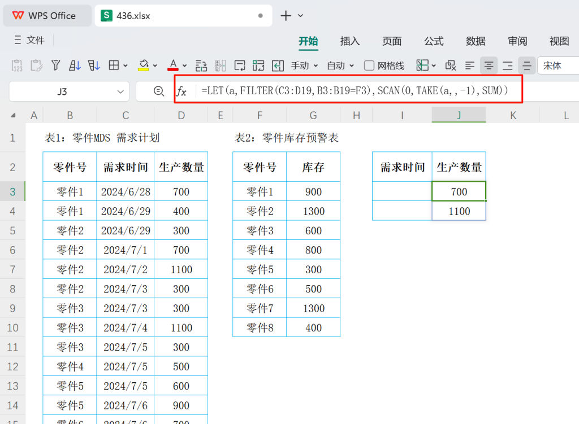The height and width of the screenshot is (424, 579).
Task: Click the green freeze panes table icon
Action: pos(422,65)
